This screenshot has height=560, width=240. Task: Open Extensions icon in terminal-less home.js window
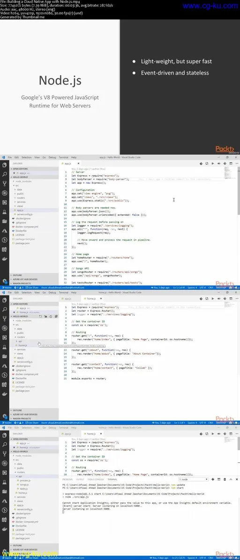[4, 338]
